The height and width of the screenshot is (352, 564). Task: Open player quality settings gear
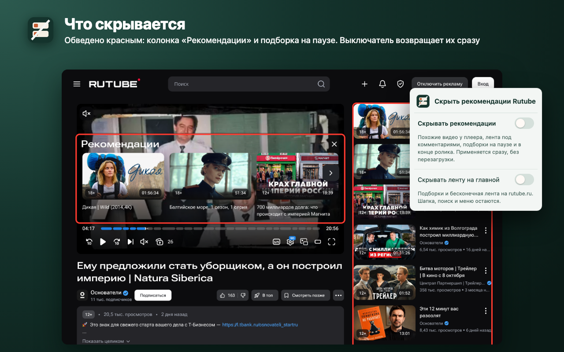(290, 241)
